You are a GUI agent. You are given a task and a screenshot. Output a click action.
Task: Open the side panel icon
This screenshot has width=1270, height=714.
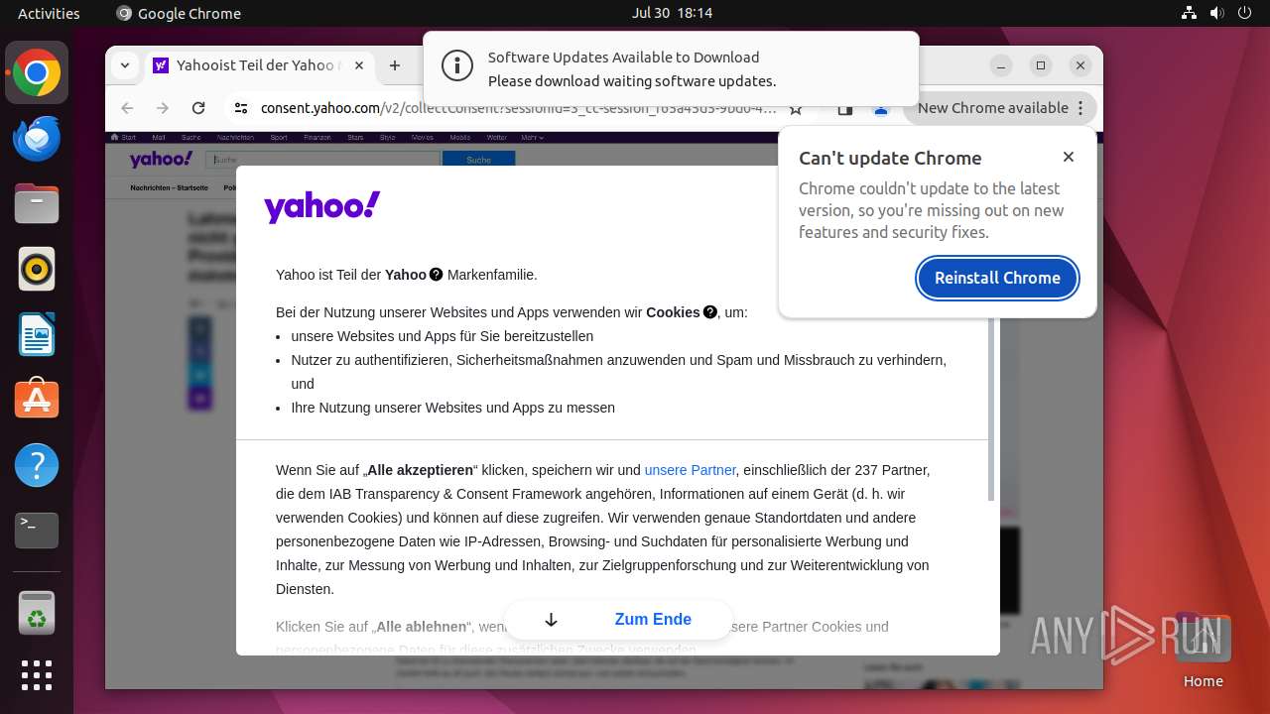844,108
